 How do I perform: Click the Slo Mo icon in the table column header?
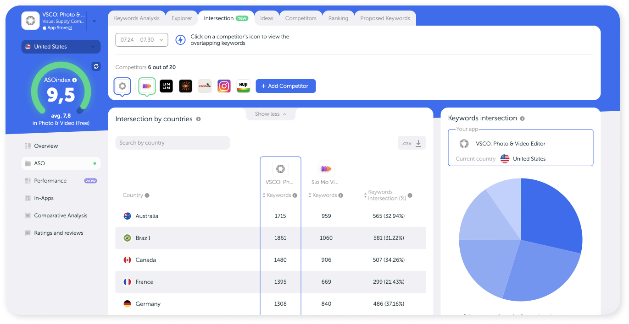[326, 169]
